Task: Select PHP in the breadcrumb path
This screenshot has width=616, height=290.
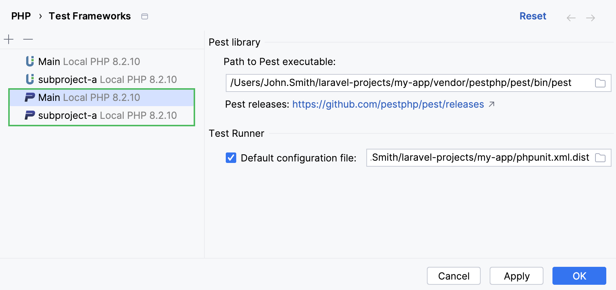Action: 21,16
